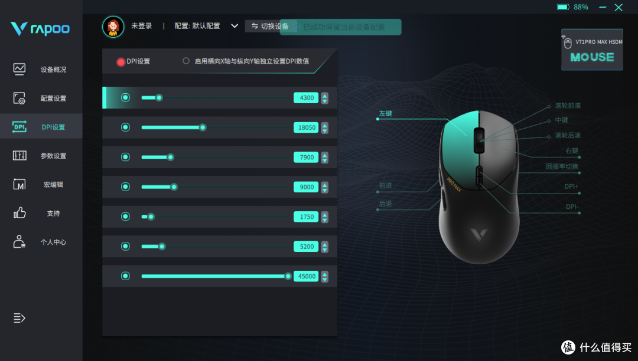Enable independent X and Y axis DPI option
This screenshot has height=361, width=638.
coord(186,61)
